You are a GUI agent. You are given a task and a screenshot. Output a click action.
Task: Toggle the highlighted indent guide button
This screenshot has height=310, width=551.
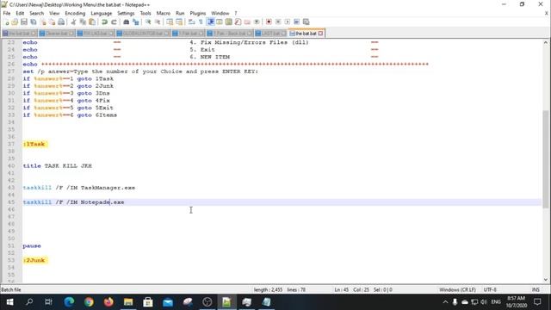(x=210, y=22)
